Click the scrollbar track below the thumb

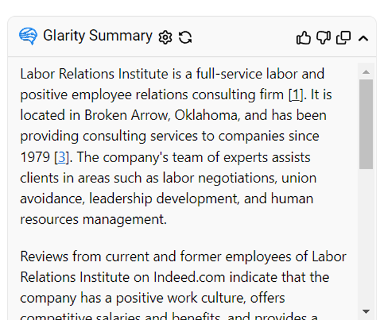point(366,239)
